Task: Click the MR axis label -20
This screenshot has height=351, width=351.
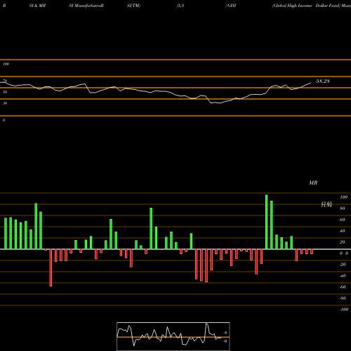Action: coord(343,265)
